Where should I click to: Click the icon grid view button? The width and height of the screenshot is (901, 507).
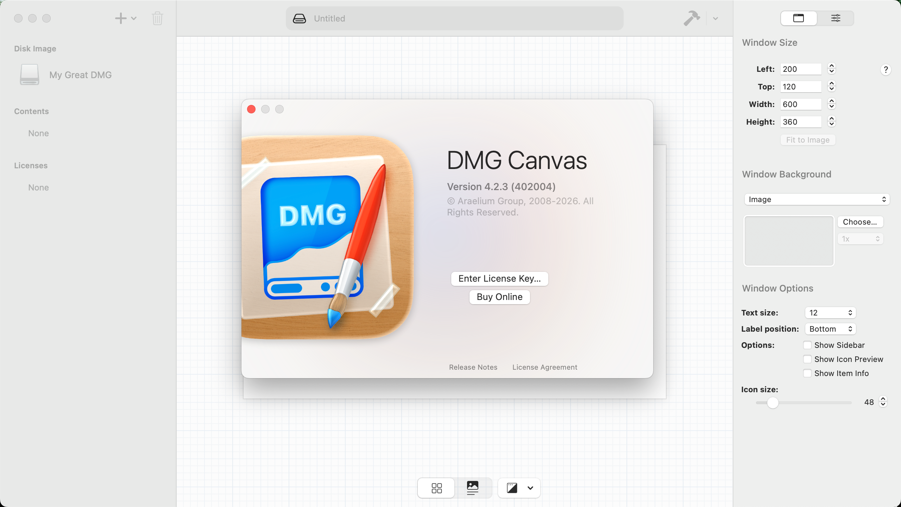[x=436, y=488]
